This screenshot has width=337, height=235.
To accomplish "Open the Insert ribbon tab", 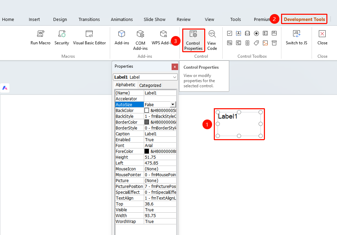I will [x=34, y=19].
